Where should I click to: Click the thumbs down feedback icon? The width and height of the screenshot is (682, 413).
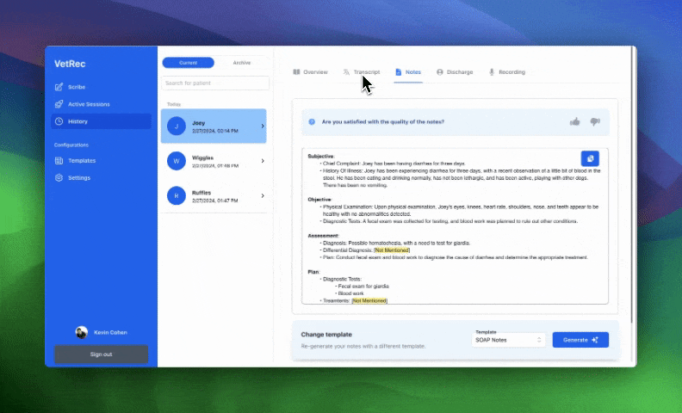click(x=594, y=122)
